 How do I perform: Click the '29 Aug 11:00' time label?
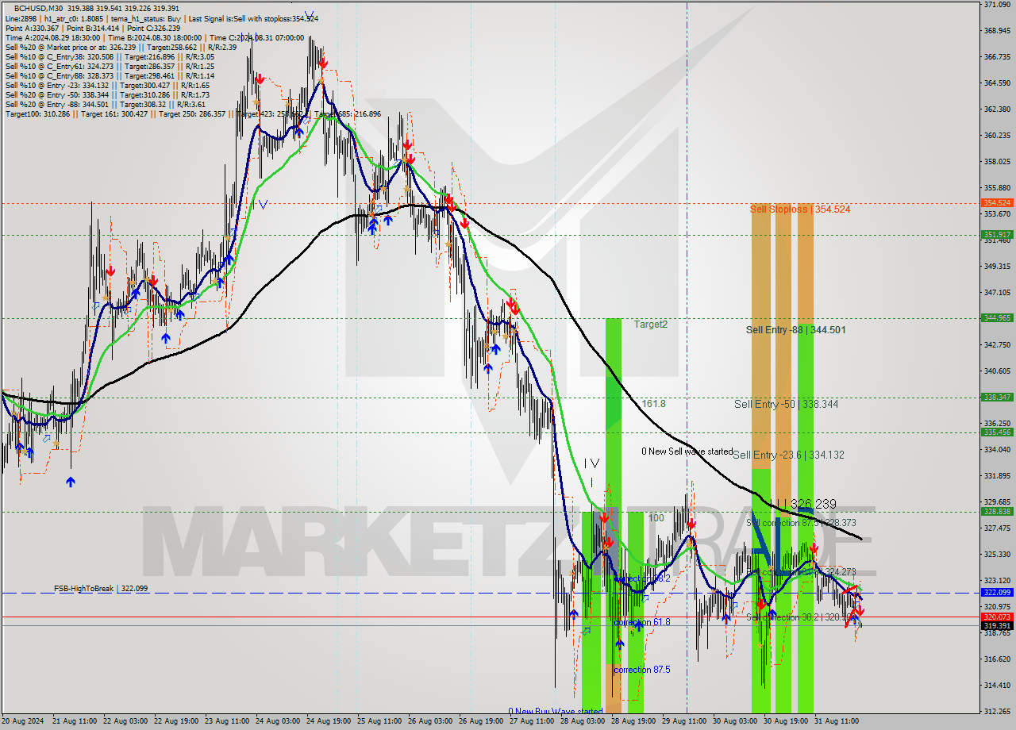tap(684, 722)
